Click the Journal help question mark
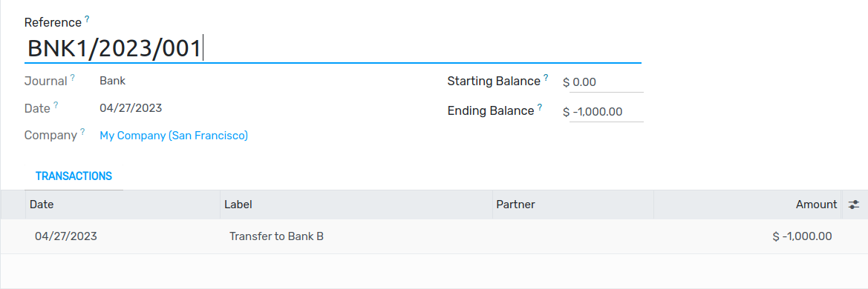868x289 pixels. pos(73,78)
